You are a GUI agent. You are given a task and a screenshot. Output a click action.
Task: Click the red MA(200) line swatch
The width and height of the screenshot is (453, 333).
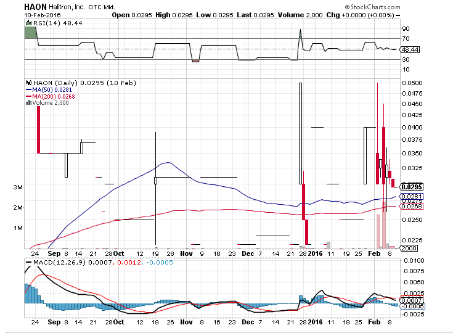(28, 97)
